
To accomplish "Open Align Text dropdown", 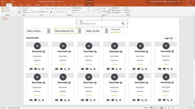I will click(76, 10).
